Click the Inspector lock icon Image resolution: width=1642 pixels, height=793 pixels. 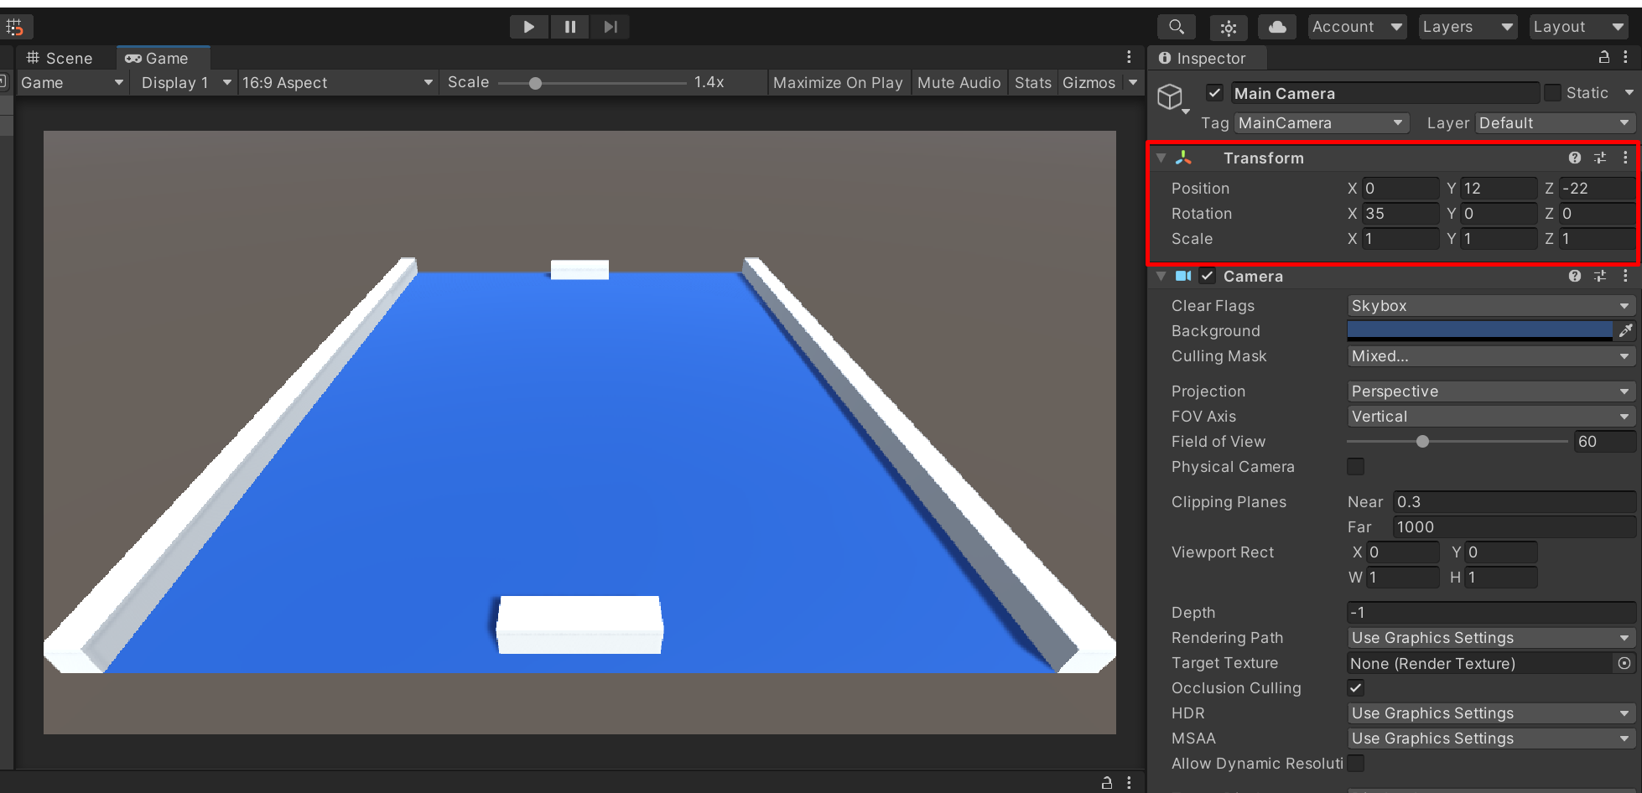click(x=1603, y=57)
